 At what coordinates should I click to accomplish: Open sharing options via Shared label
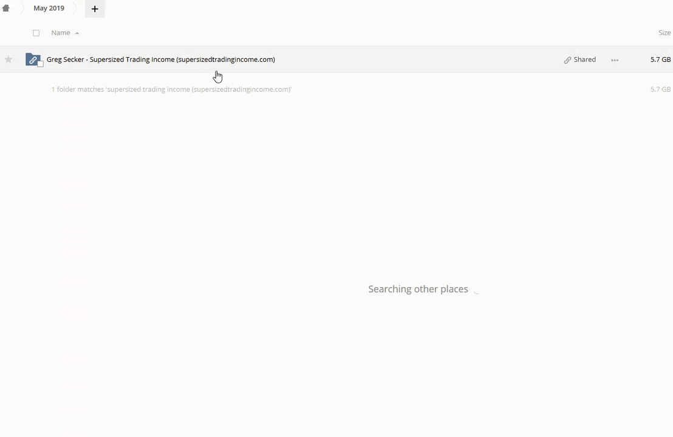pyautogui.click(x=584, y=59)
